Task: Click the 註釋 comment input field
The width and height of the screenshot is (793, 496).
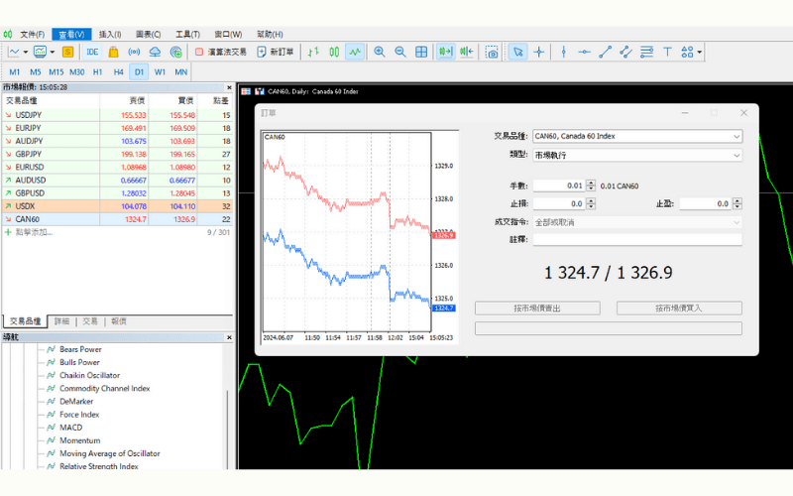Action: click(x=637, y=239)
